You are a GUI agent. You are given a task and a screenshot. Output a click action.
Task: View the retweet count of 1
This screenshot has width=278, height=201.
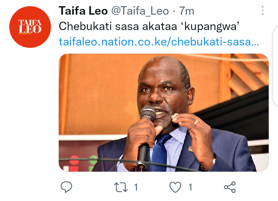pos(136,187)
